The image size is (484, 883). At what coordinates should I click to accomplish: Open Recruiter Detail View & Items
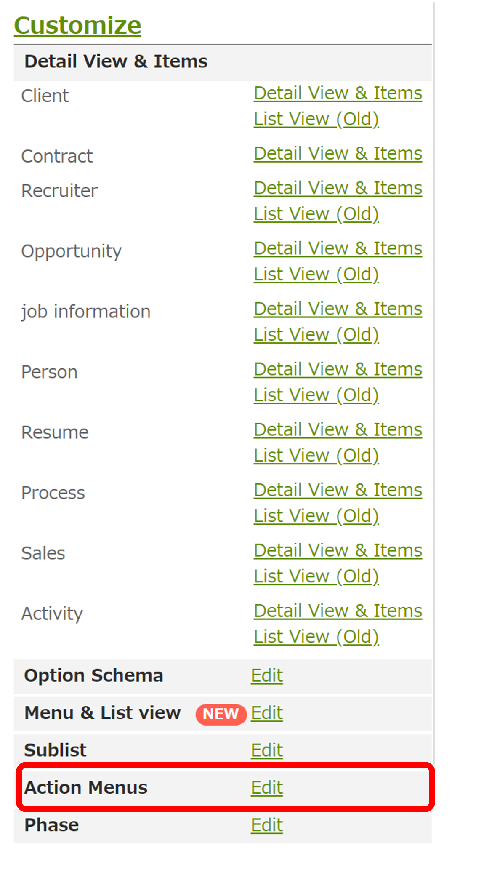(338, 188)
